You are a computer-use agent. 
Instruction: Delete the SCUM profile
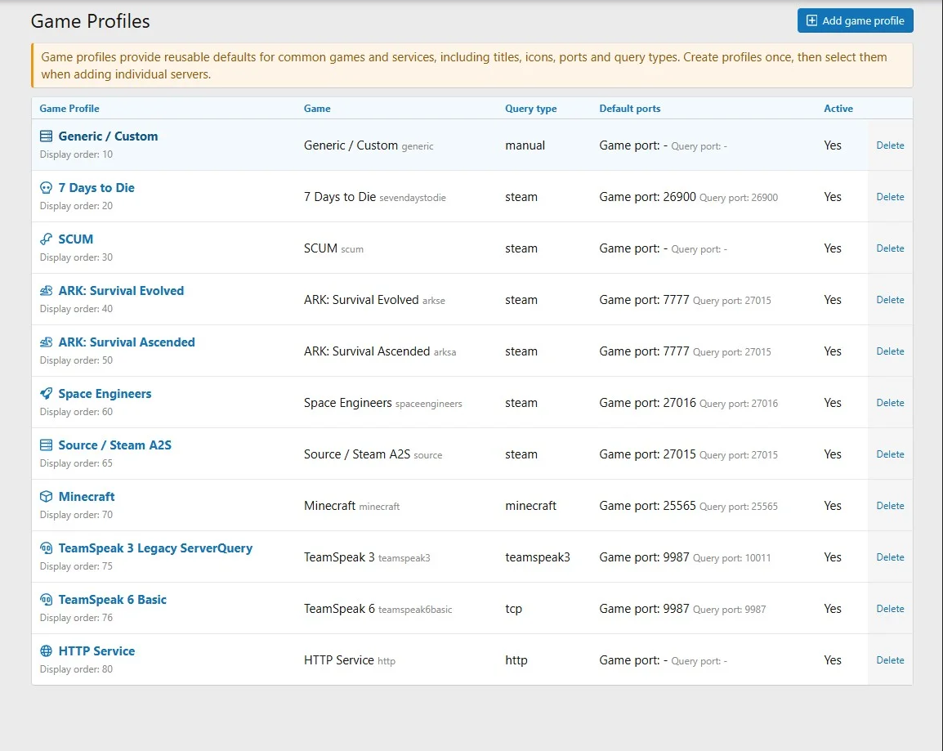890,248
